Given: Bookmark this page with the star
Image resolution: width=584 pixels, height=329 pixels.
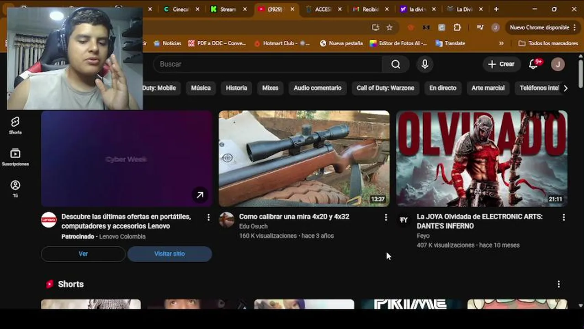Looking at the screenshot, I should (389, 27).
